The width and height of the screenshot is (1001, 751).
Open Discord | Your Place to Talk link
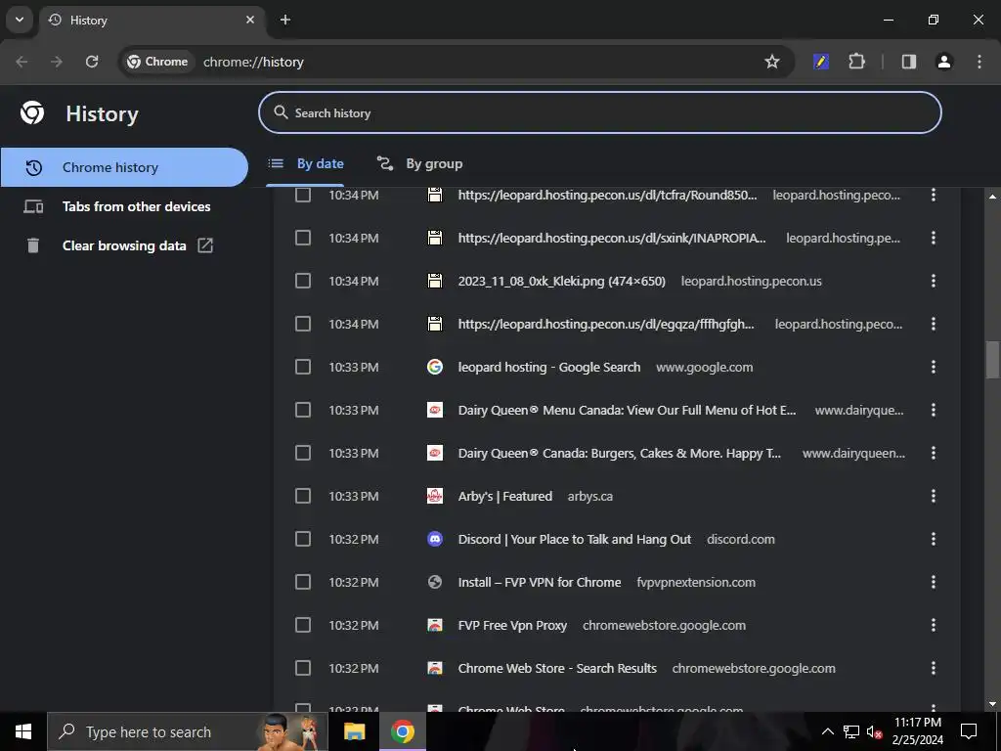(x=575, y=539)
